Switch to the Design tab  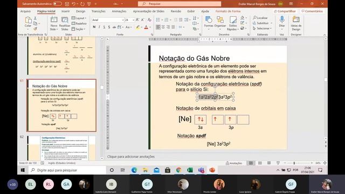point(80,11)
